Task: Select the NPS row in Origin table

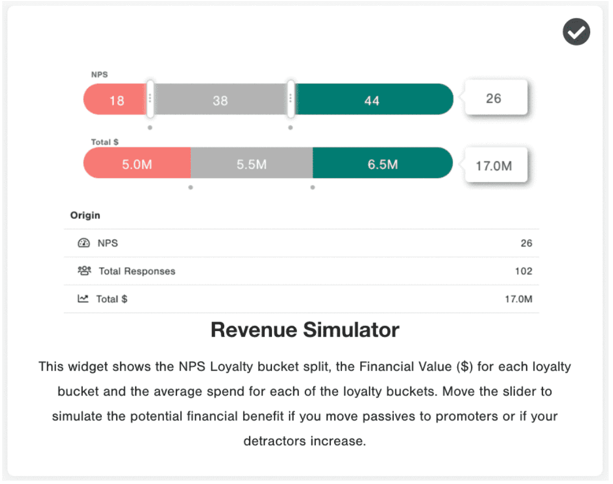Action: (301, 243)
